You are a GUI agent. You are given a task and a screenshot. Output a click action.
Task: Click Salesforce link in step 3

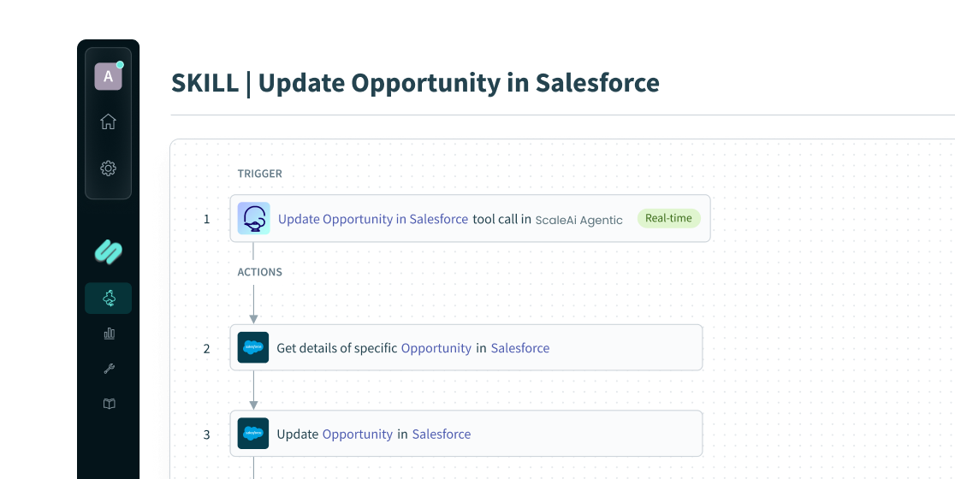(x=442, y=434)
